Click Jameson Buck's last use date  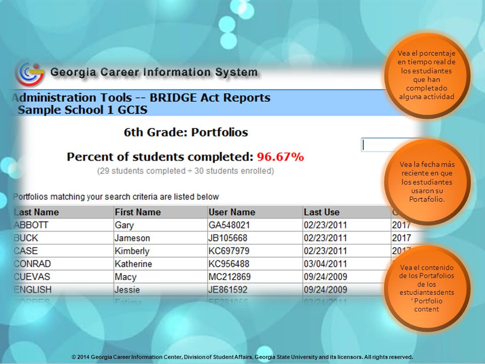coord(325,238)
